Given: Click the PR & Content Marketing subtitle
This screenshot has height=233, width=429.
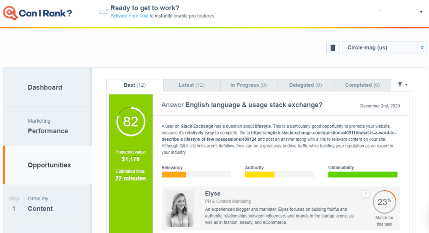Looking at the screenshot, I should (228, 201).
